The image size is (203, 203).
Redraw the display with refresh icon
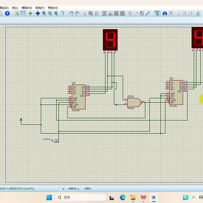(17, 14)
